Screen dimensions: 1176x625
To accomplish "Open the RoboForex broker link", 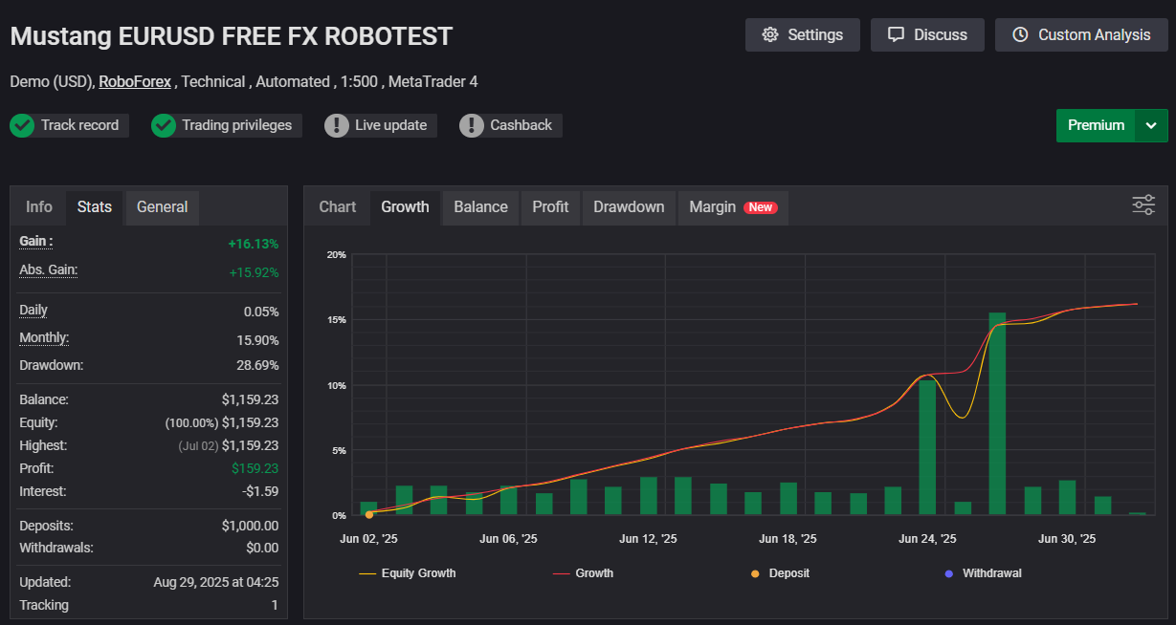I will [135, 82].
